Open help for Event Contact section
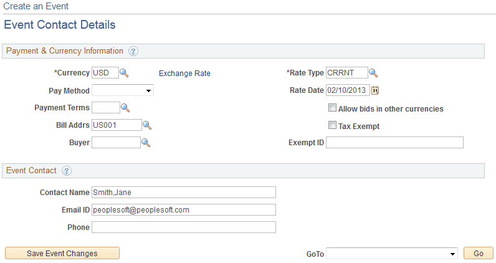Image resolution: width=496 pixels, height=263 pixels. tap(67, 171)
